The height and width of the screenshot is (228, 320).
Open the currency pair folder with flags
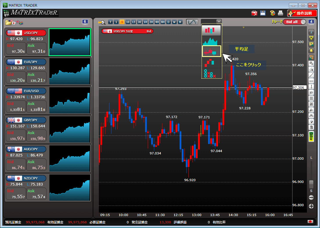[x=14, y=22]
